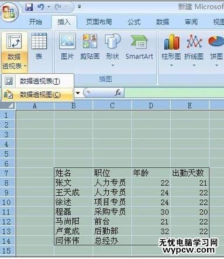Insert a SmartArt graphic
This screenshot has width=224, height=259.
(139, 46)
